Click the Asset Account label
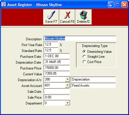 coord(32,86)
